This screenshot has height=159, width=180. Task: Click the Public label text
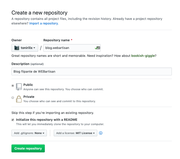28,85
